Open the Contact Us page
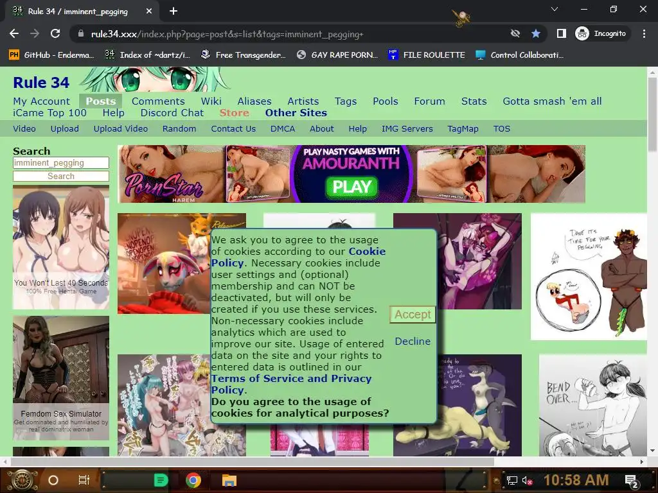The image size is (658, 493). coord(233,128)
